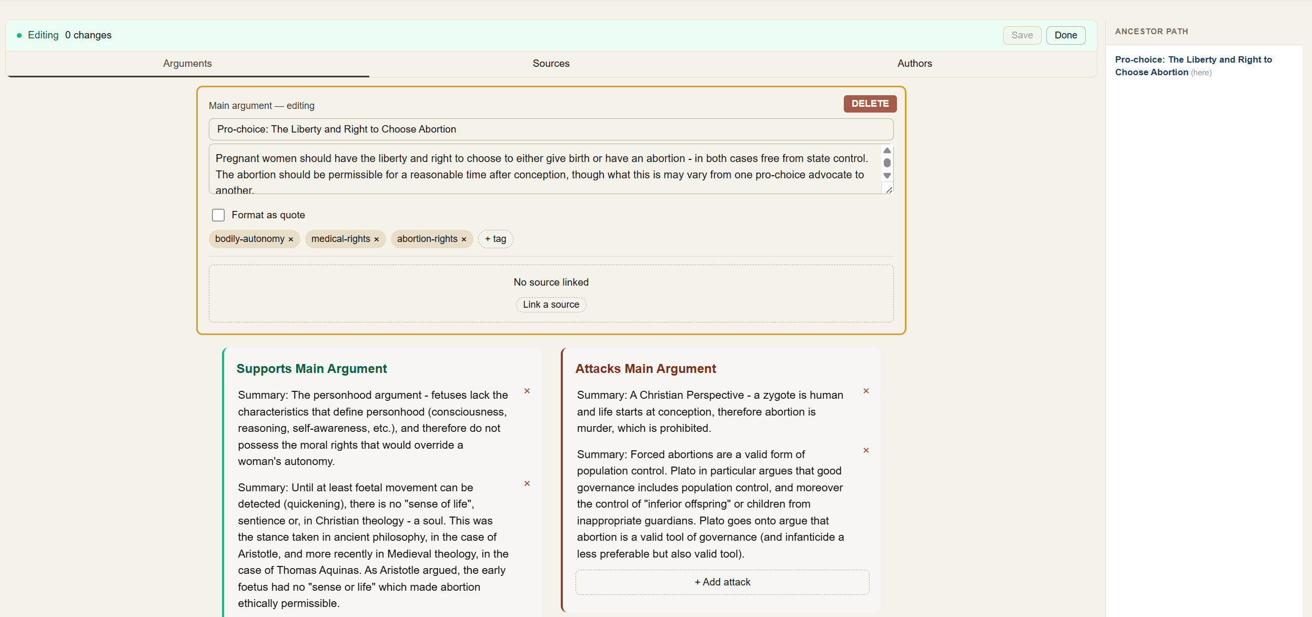The width and height of the screenshot is (1312, 617).
Task: Click + Add attack button
Action: (722, 582)
